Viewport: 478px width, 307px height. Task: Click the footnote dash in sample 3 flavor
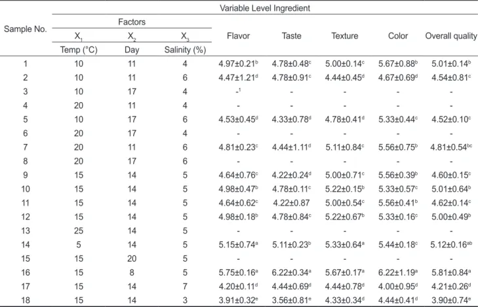click(238, 91)
